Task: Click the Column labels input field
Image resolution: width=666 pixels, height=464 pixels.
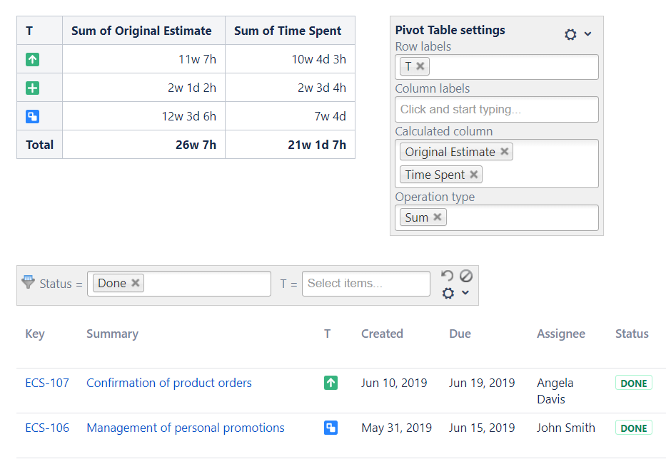Action: pos(497,110)
